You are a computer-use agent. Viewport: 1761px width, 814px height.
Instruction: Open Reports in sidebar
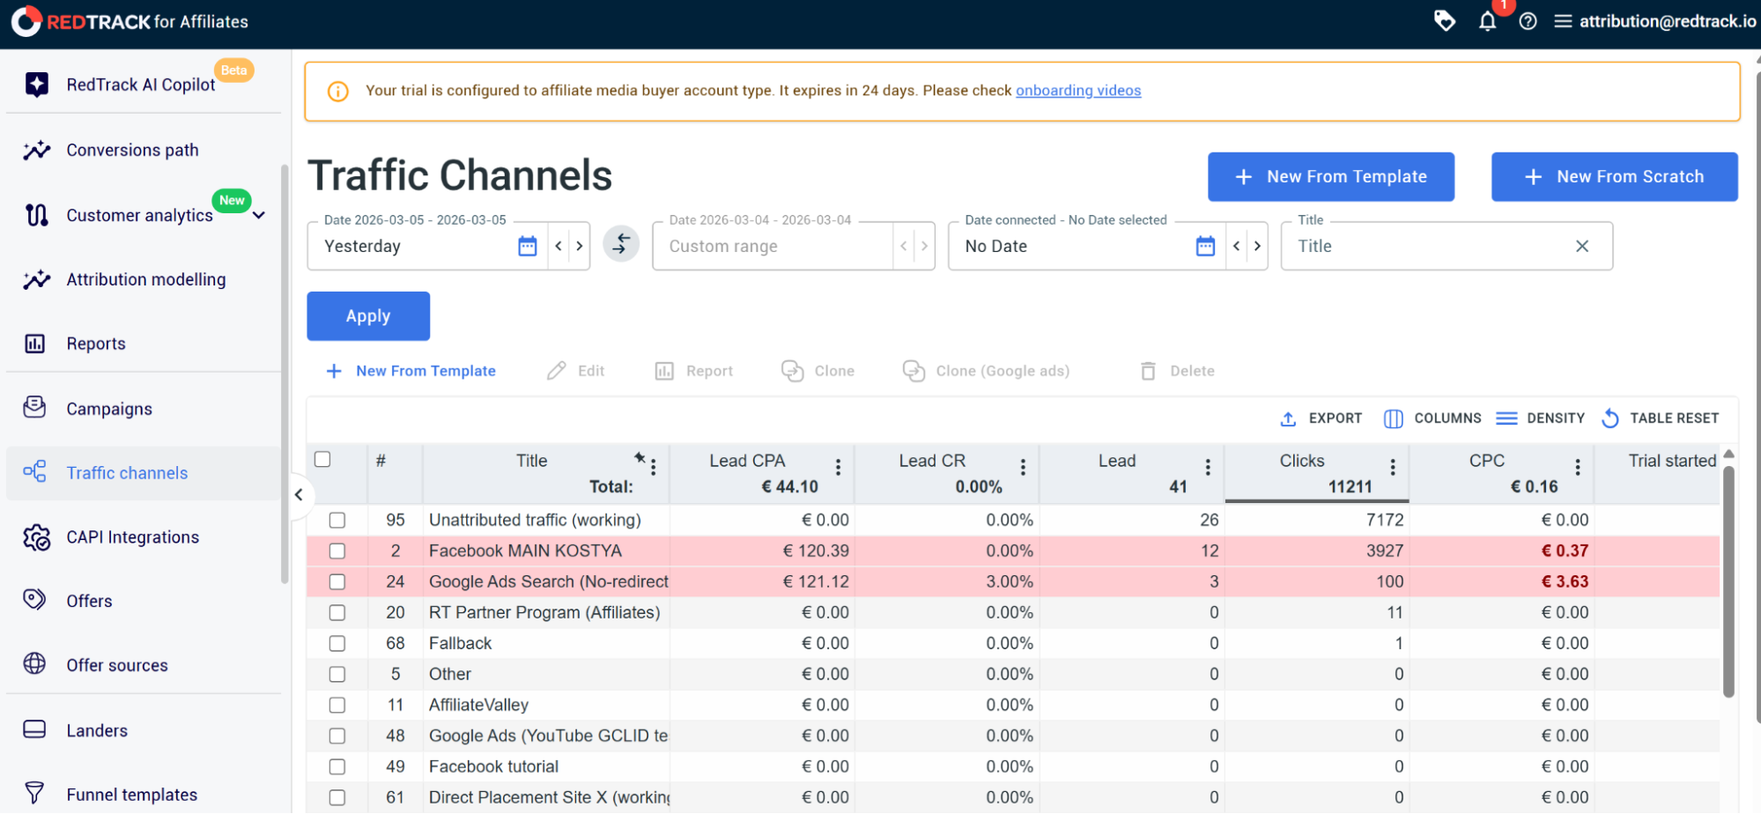coord(95,344)
